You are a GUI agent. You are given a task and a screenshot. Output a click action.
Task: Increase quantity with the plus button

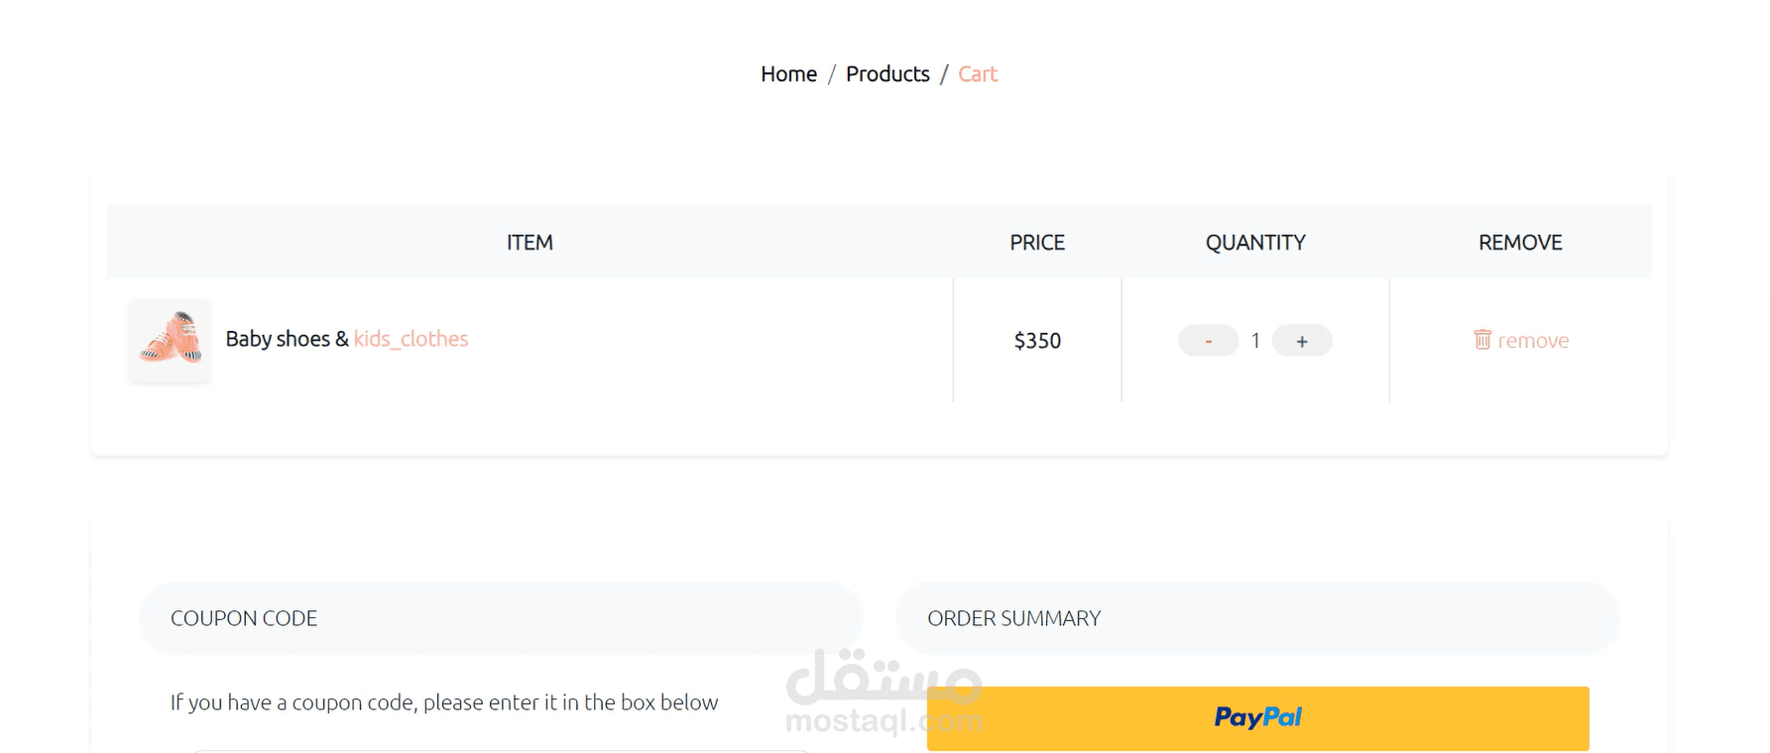[x=1302, y=341]
